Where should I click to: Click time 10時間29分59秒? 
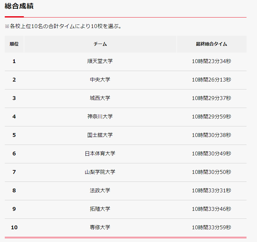[212, 117]
